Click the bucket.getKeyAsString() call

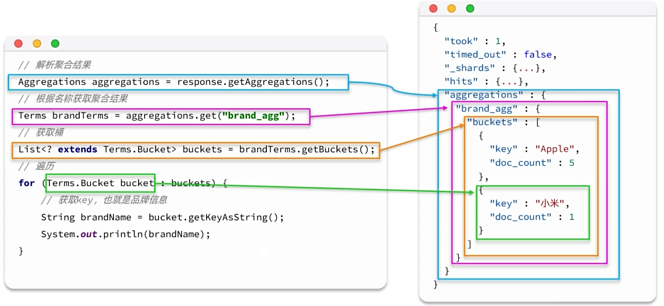point(216,217)
